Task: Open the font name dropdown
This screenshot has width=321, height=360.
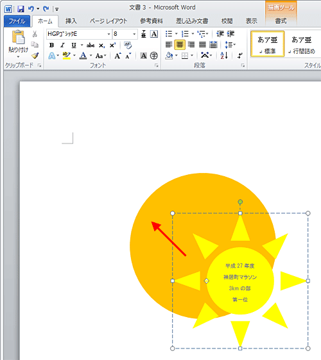Action: click(x=108, y=34)
